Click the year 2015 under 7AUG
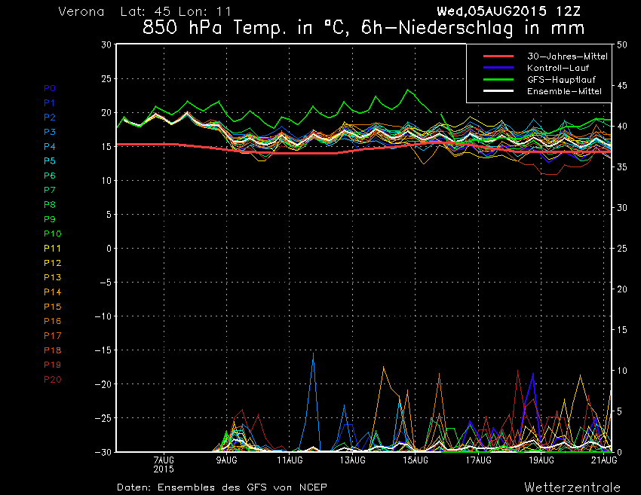 pyautogui.click(x=164, y=469)
